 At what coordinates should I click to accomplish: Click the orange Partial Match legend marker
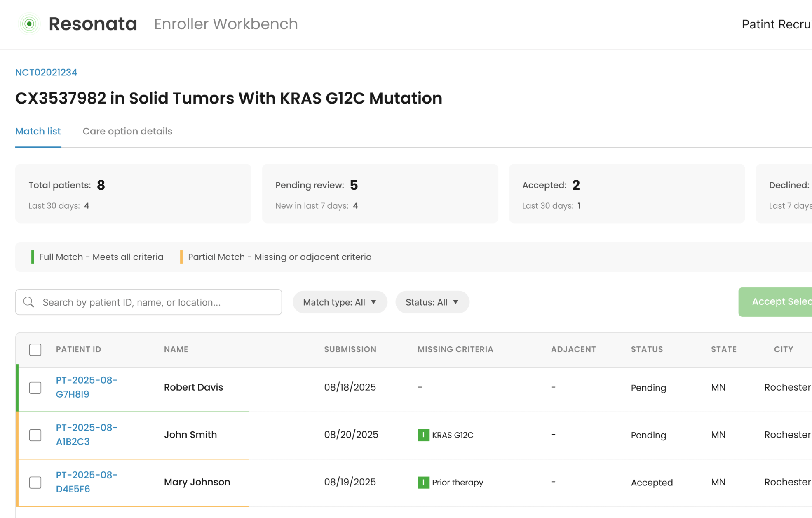tap(181, 257)
